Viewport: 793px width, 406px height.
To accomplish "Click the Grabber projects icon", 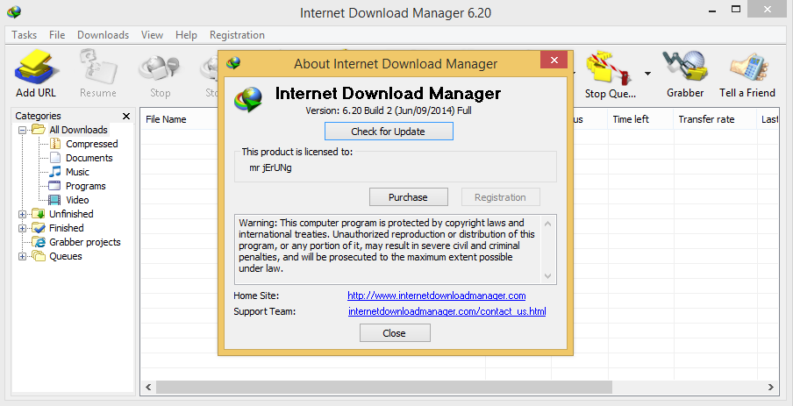I will [x=39, y=242].
